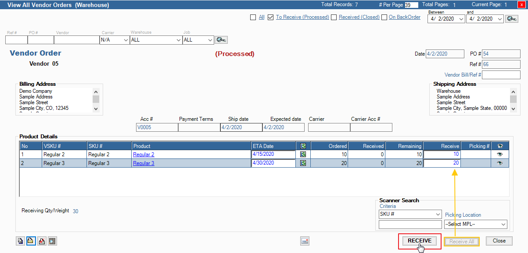The height and width of the screenshot is (253, 528).
Task: Enable the On BackOrder checkbox
Action: pyautogui.click(x=384, y=18)
